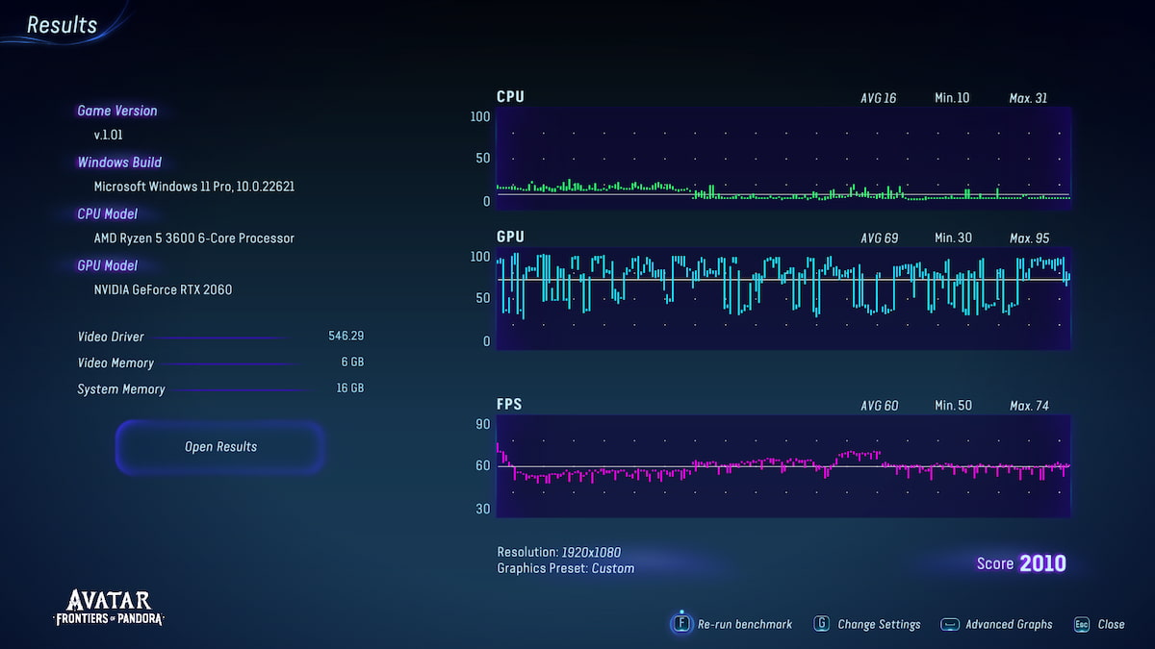Screen dimensions: 1155x649
Task: Click the Esc key icon
Action: coord(1082,624)
